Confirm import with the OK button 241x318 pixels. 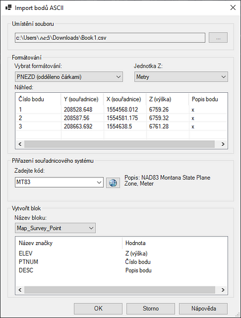(98, 309)
